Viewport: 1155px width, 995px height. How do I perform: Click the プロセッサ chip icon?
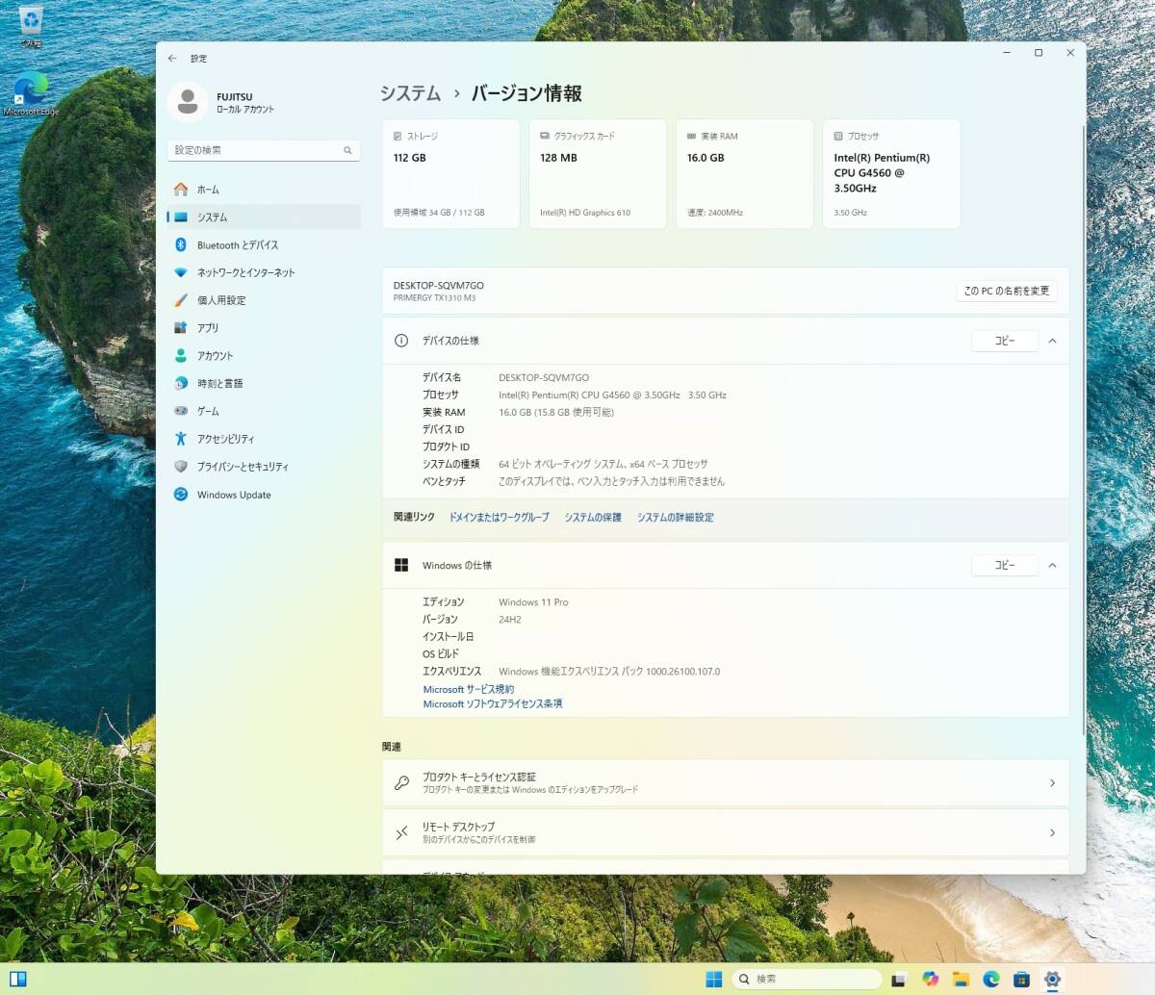tap(838, 137)
